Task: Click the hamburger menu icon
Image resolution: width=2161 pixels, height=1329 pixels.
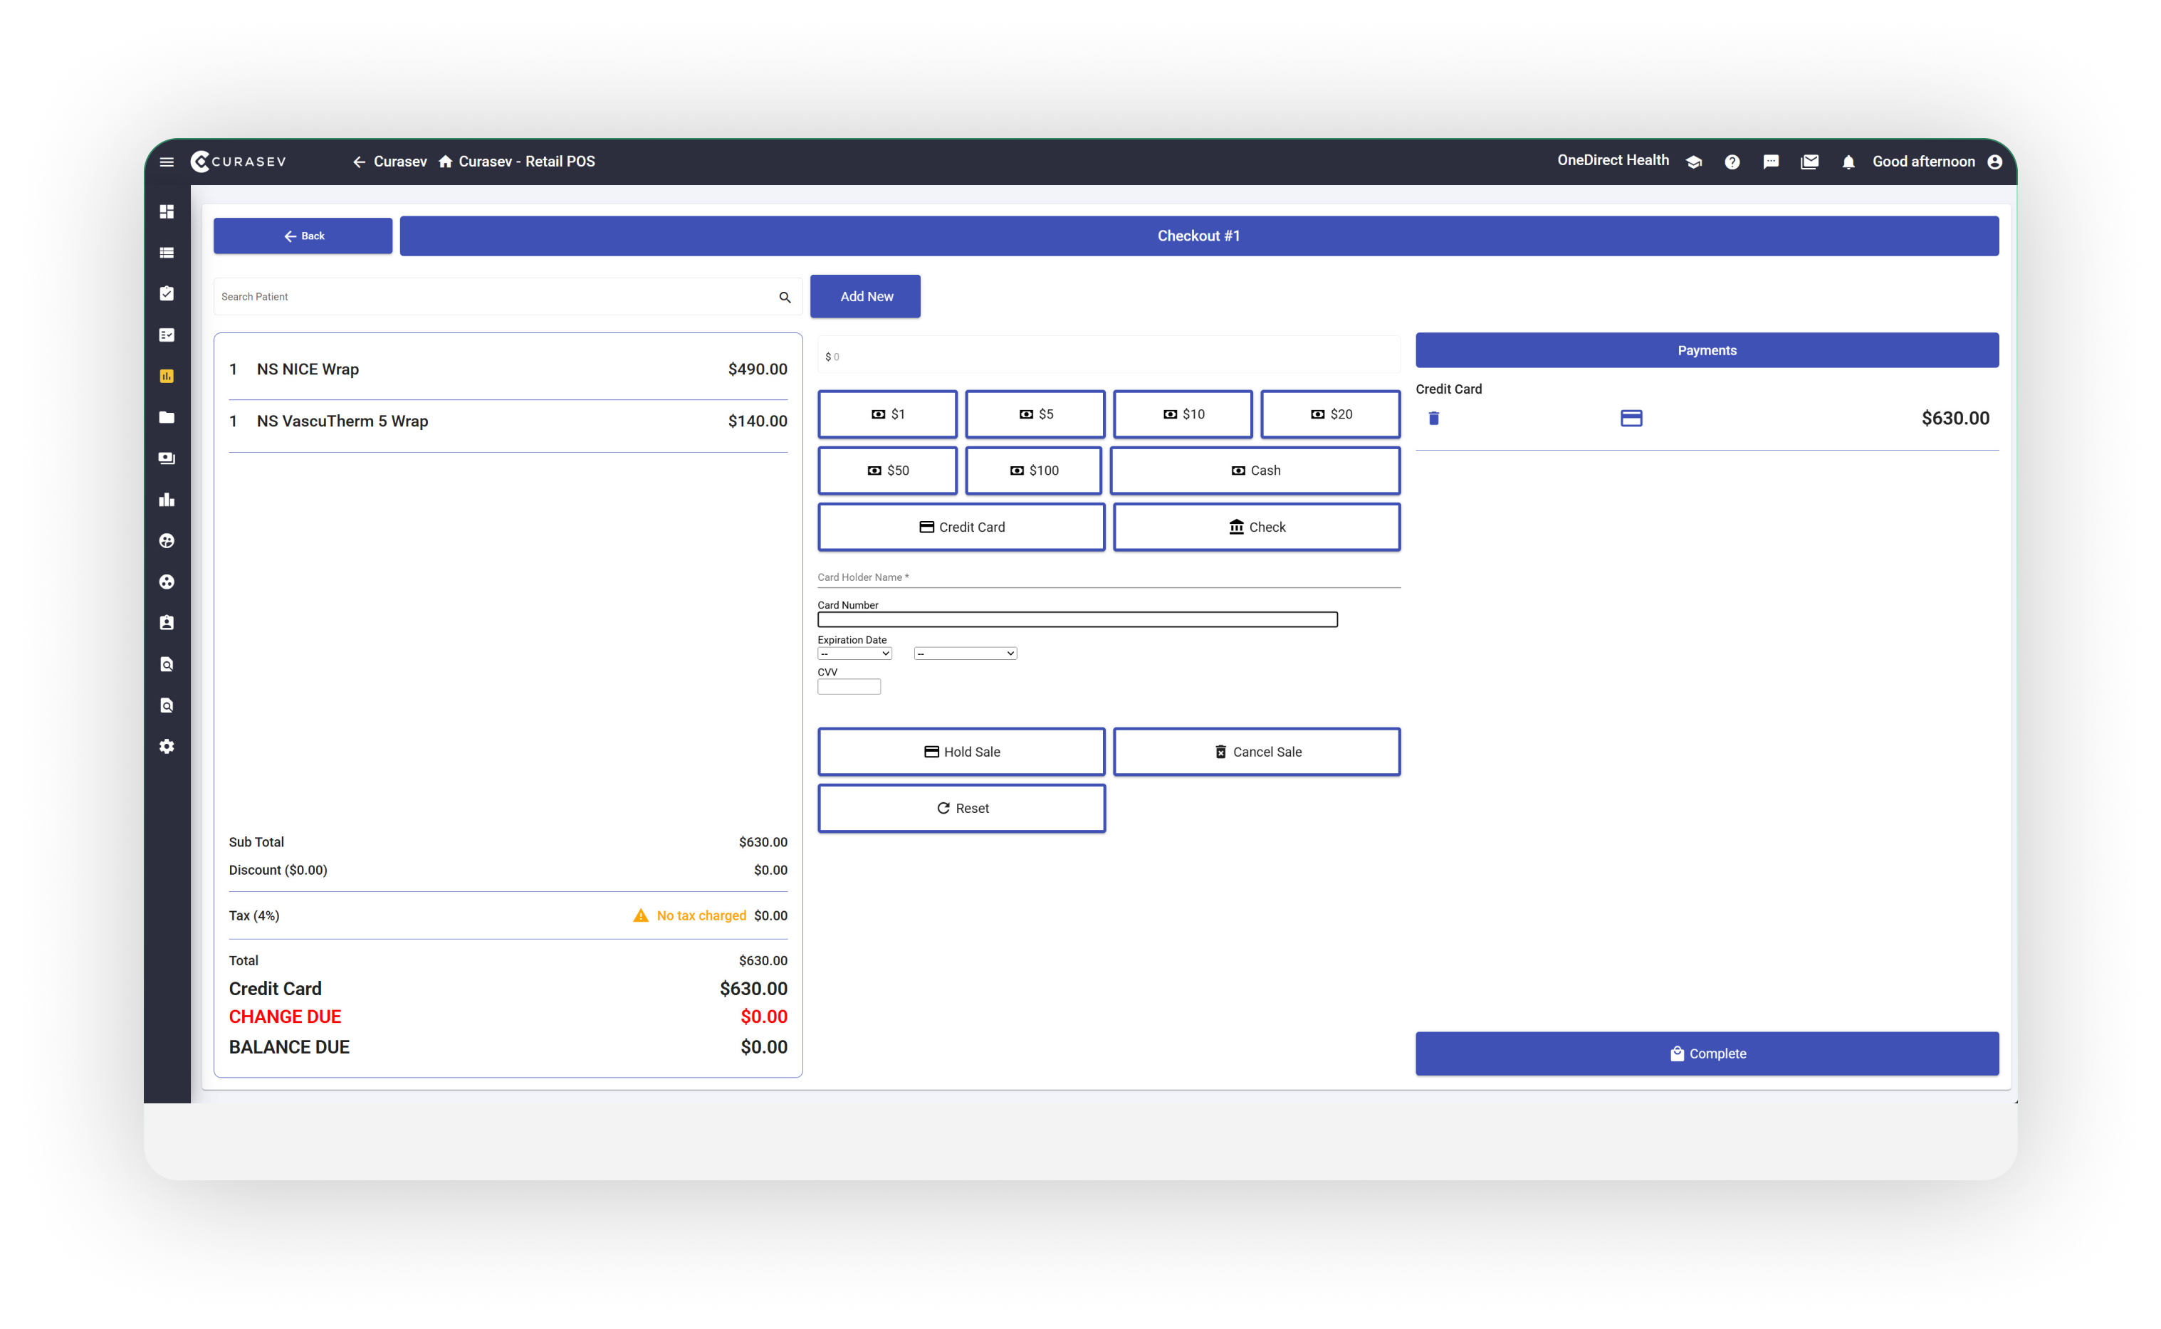Action: click(x=166, y=162)
